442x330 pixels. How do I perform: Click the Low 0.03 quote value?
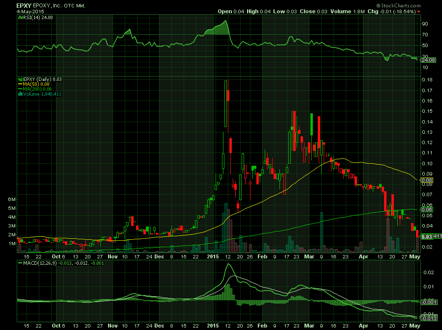285,12
